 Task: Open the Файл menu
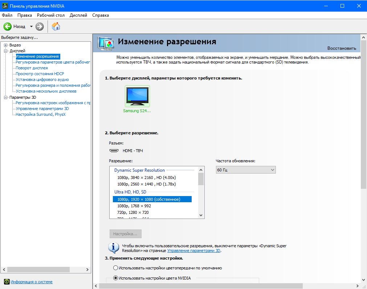point(7,15)
